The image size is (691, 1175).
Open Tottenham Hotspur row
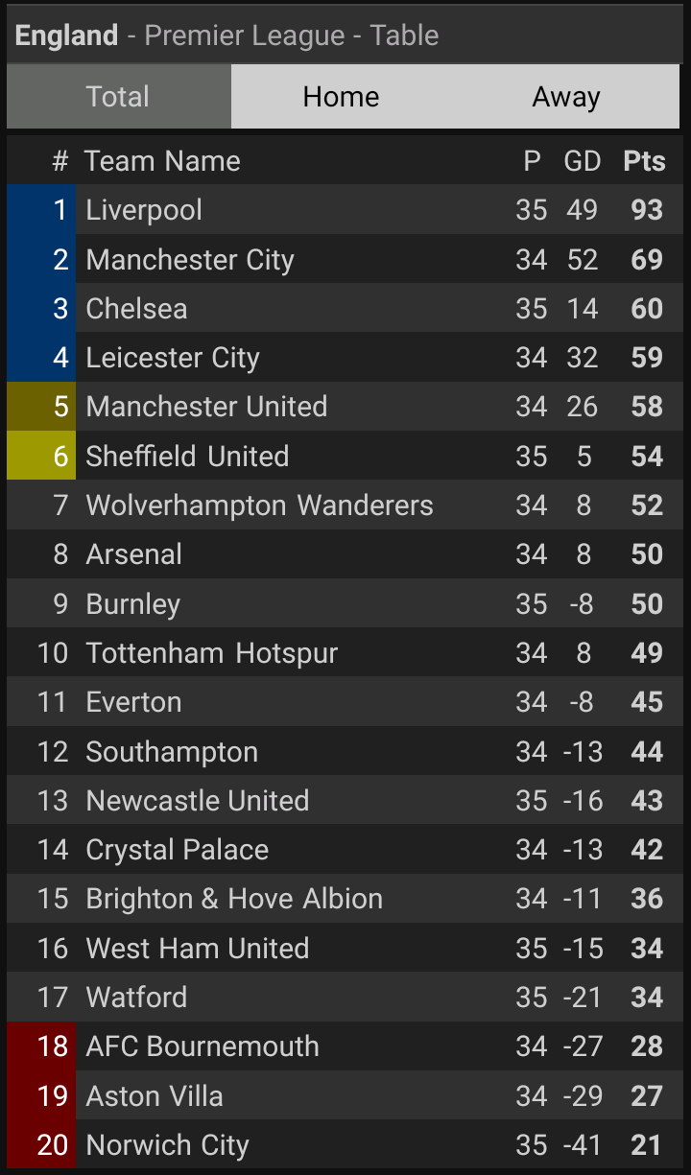pos(212,653)
